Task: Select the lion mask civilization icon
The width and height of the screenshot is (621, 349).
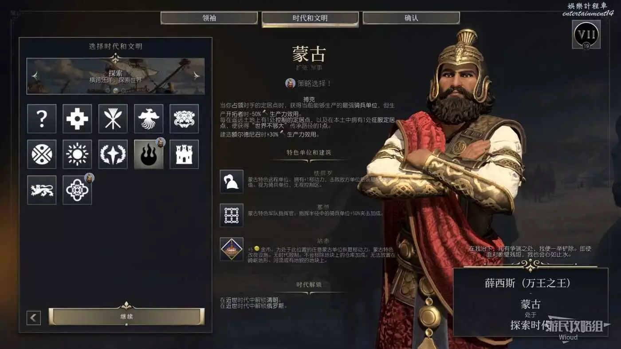Action: (x=184, y=119)
